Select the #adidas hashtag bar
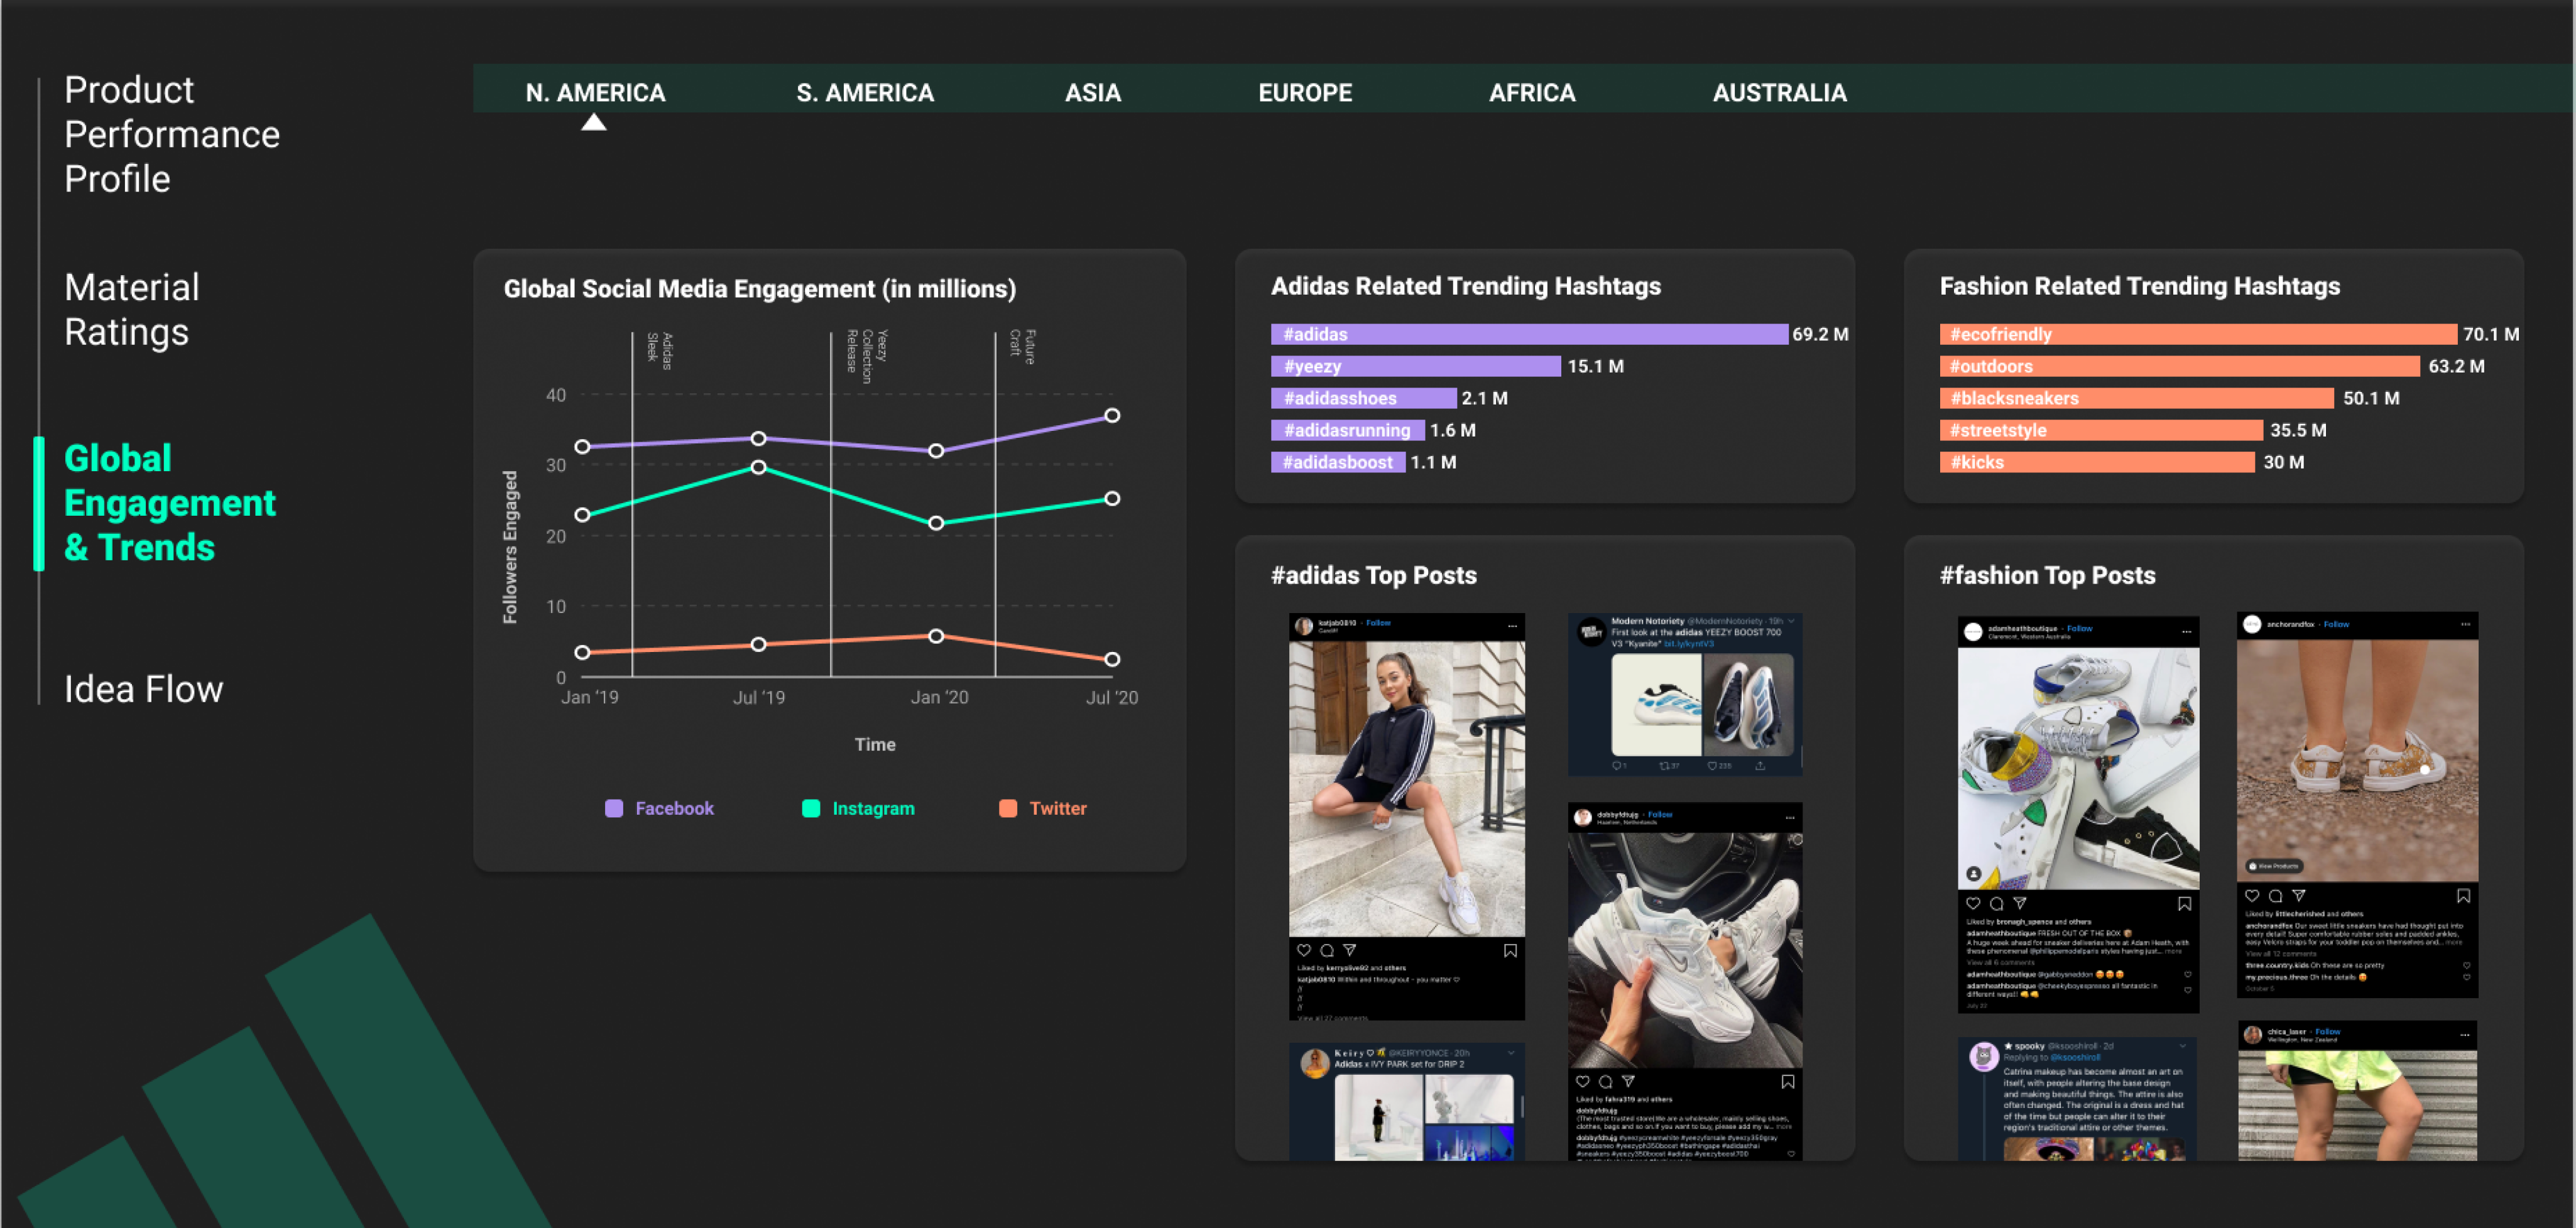The width and height of the screenshot is (2576, 1228). 1529,334
